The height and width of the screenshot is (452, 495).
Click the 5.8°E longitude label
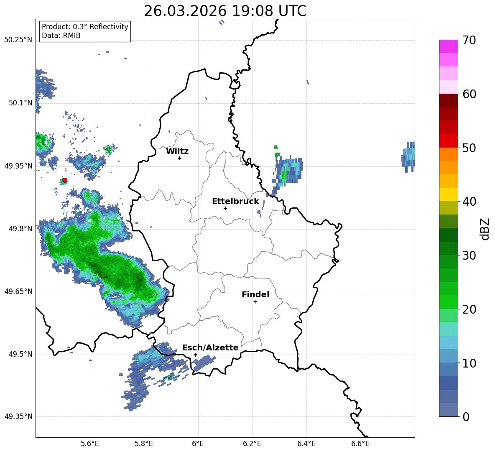tap(144, 444)
